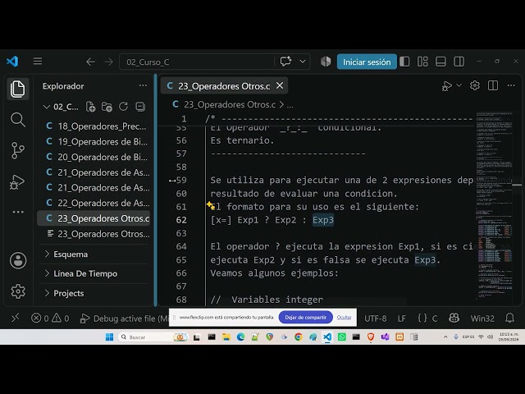Open the Manage gear in activity bar
This screenshot has width=525, height=394.
click(x=18, y=291)
